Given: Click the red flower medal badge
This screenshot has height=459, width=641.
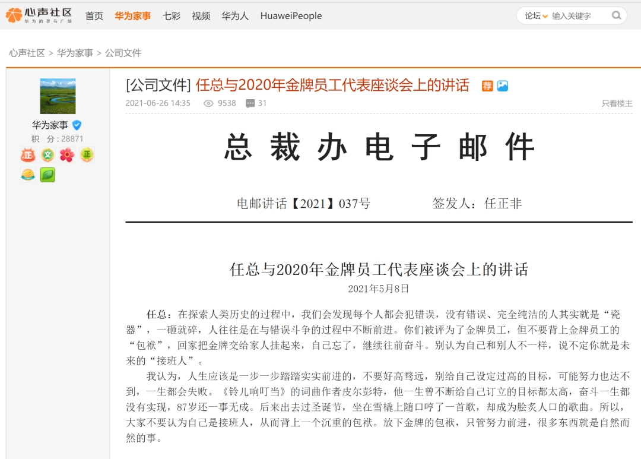Looking at the screenshot, I should click(x=67, y=154).
